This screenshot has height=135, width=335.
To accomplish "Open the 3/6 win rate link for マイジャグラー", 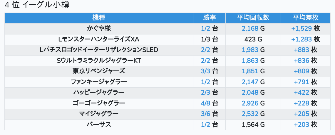I will [205, 114].
